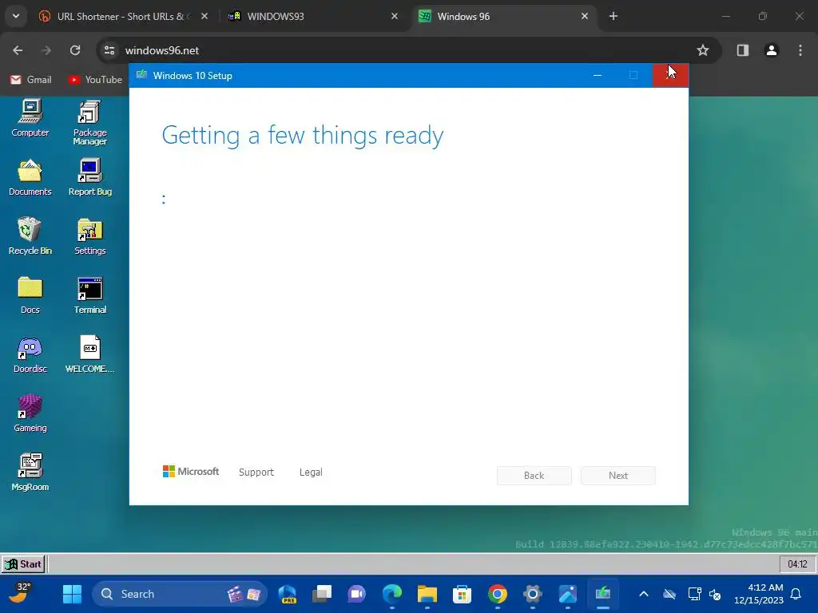Launch the Gameing desktop shortcut
This screenshot has width=818, height=613.
[x=30, y=413]
